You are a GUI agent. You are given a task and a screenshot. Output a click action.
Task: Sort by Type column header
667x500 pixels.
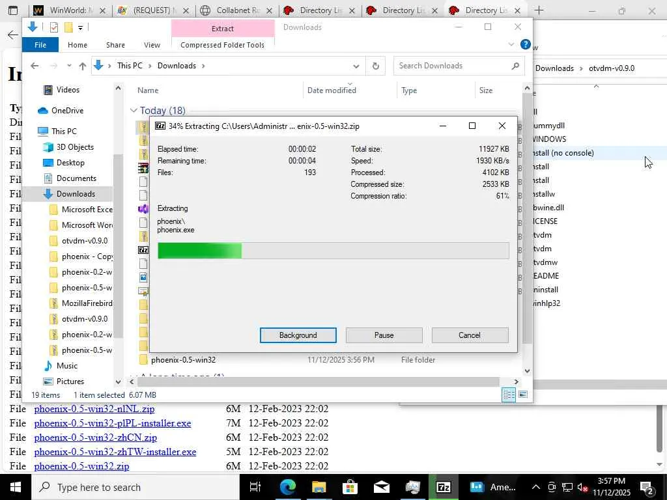pyautogui.click(x=409, y=90)
